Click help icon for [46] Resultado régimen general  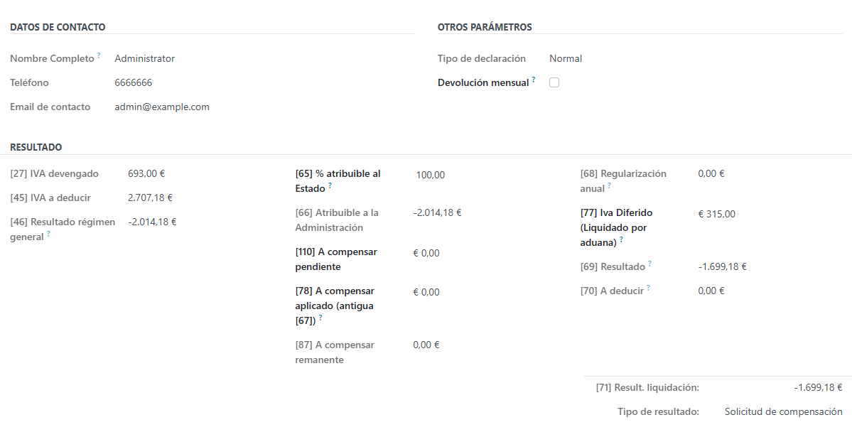[x=48, y=234]
